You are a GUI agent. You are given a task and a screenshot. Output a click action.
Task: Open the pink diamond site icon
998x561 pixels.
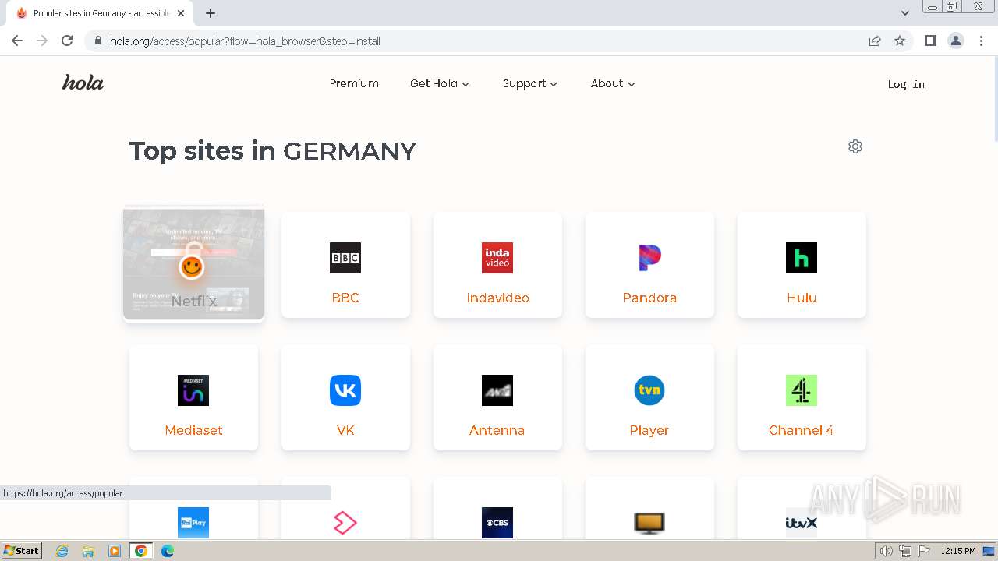(345, 523)
